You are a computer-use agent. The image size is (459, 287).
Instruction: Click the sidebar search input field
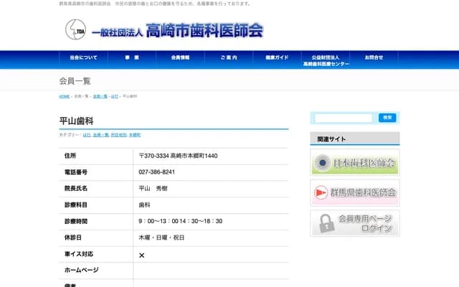344,118
